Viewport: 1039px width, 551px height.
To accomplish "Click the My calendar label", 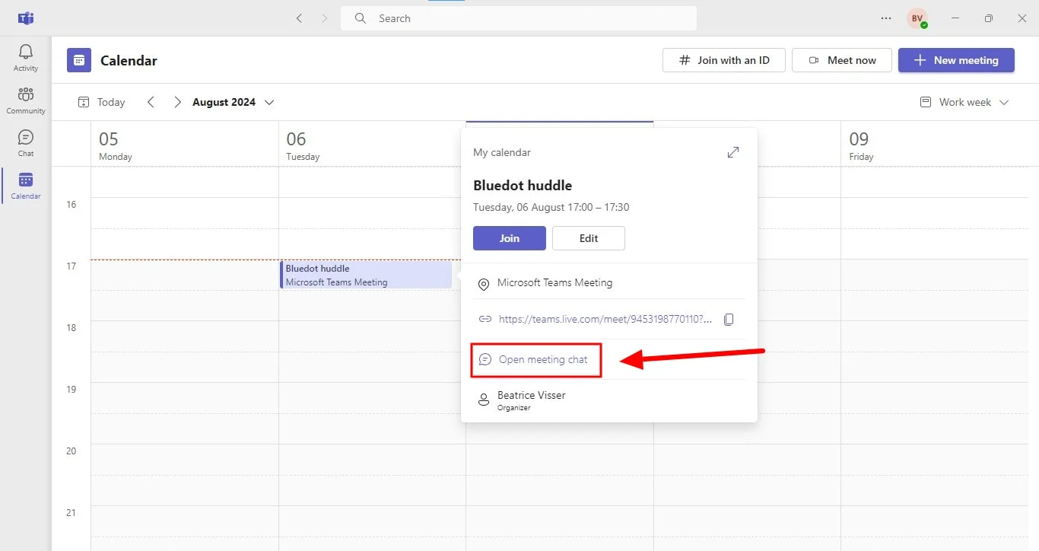I will click(x=502, y=152).
